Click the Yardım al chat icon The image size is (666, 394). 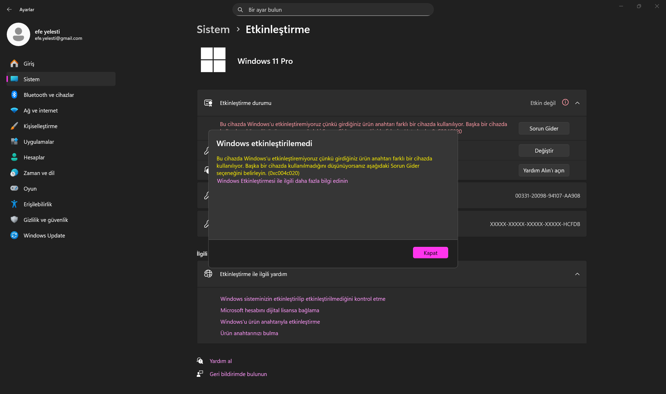coord(200,361)
